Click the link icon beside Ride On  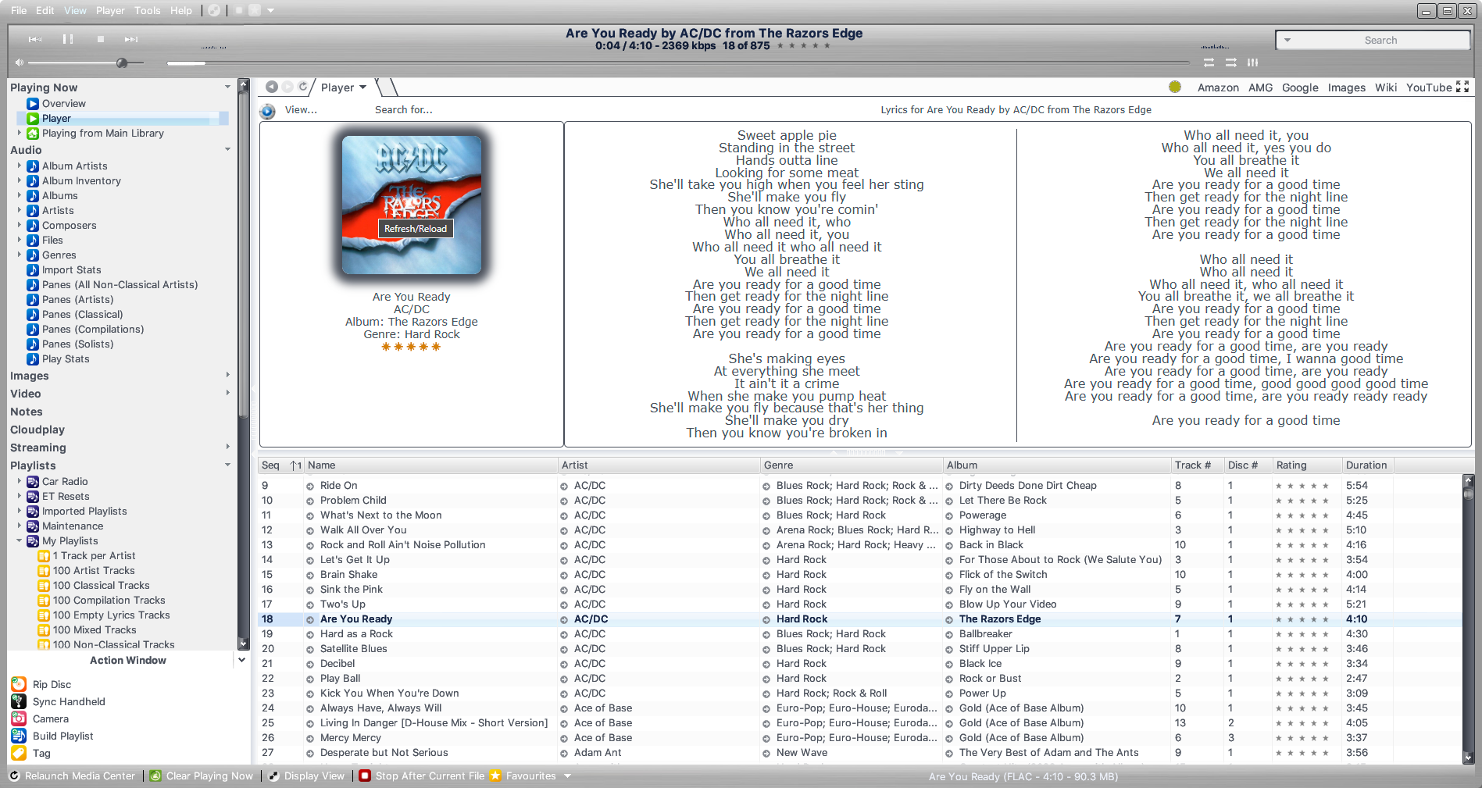point(310,486)
